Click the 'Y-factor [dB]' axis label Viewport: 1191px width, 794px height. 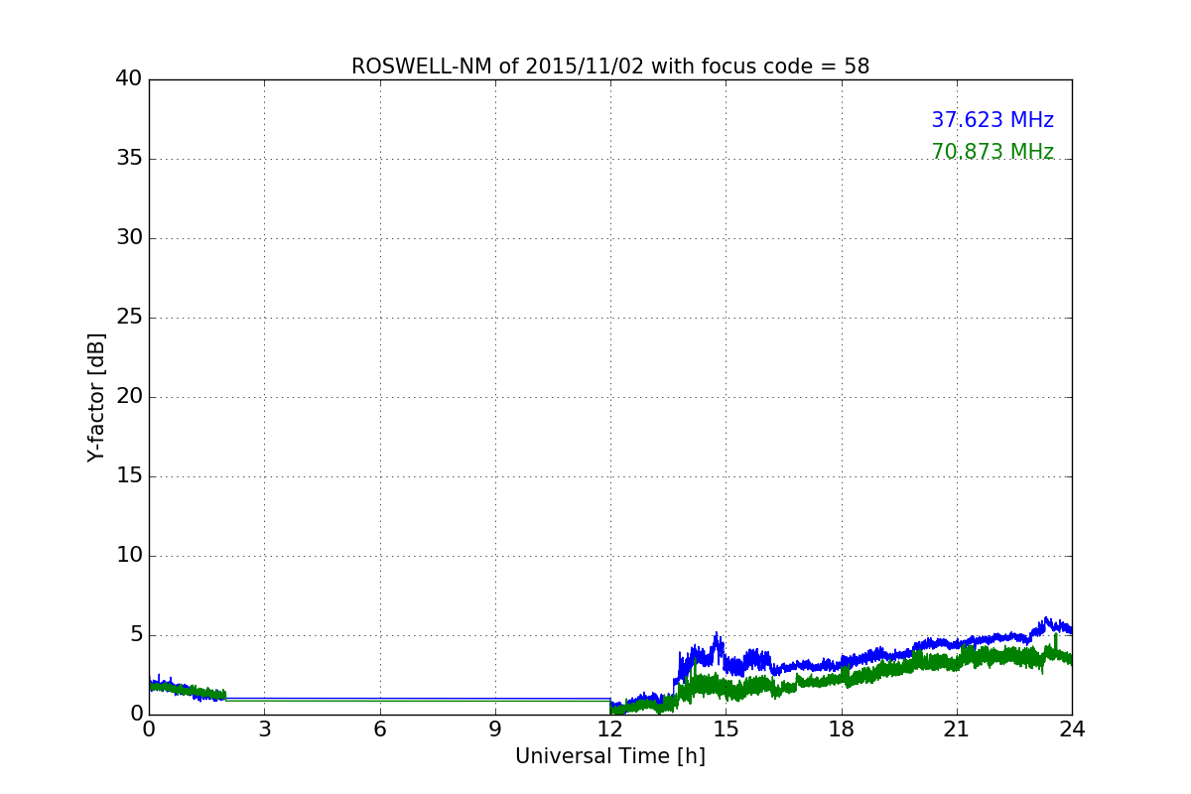pyautogui.click(x=96, y=397)
